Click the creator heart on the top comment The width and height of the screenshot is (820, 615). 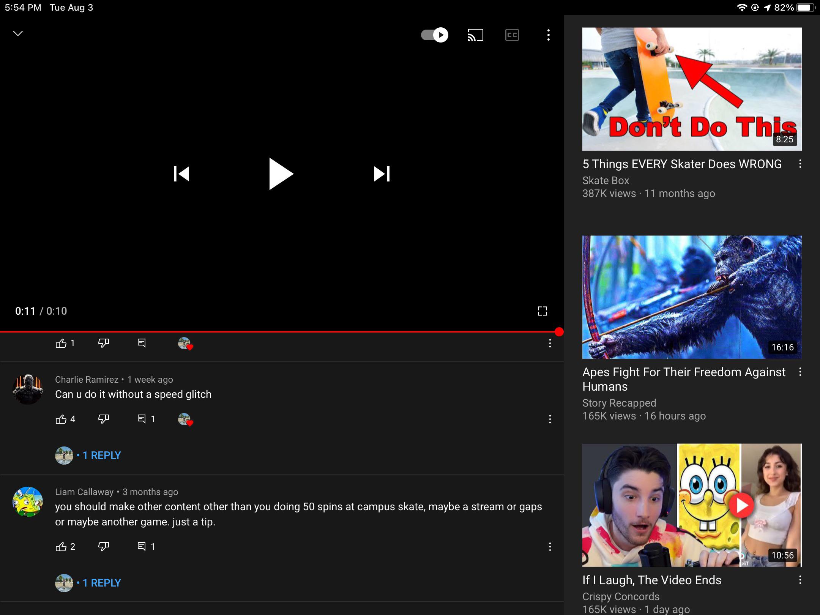coord(185,345)
